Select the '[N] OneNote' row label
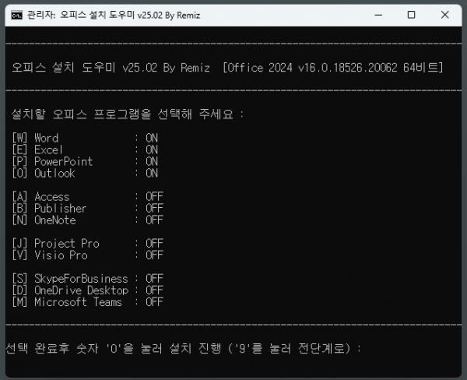The height and width of the screenshot is (380, 467). [x=44, y=220]
